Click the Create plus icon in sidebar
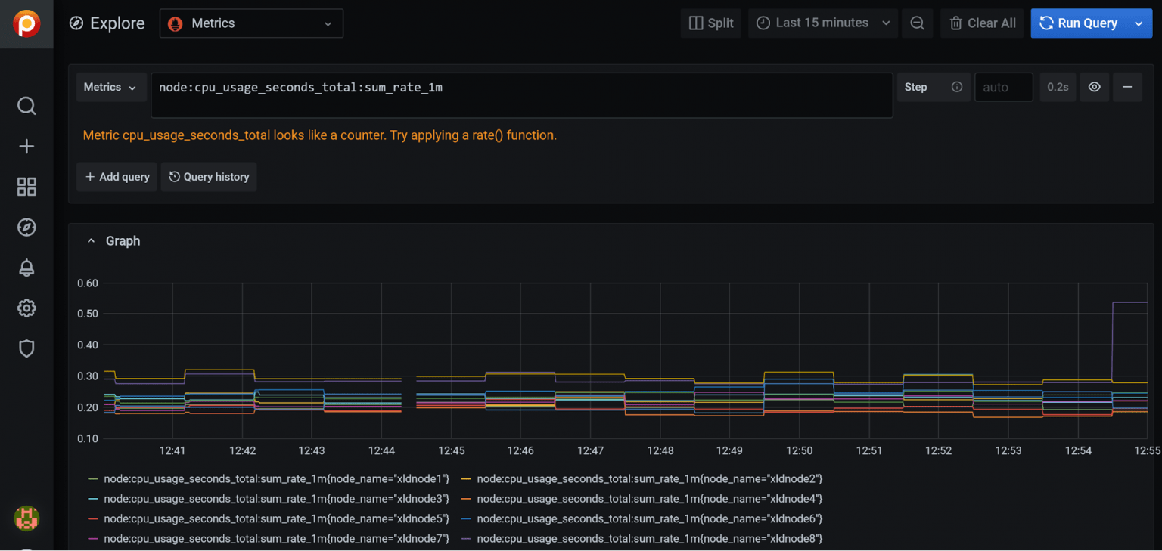Screen dimensions: 1162x551 coord(26,146)
